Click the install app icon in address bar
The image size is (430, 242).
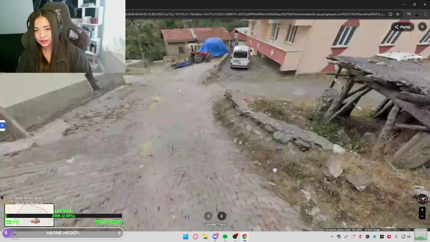point(390,14)
